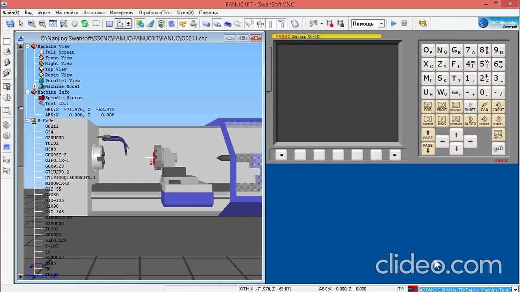Collapse the Machine Info tree node
The image size is (520, 292).
coord(28,92)
